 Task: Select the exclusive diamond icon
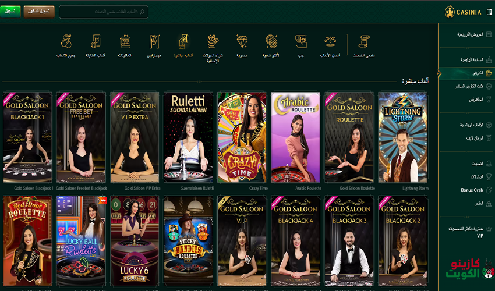242,42
